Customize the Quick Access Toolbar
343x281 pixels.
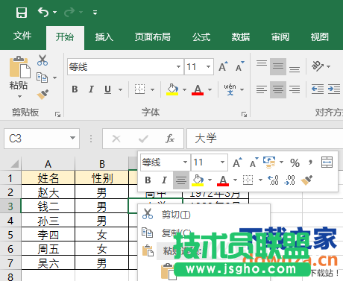click(x=95, y=13)
